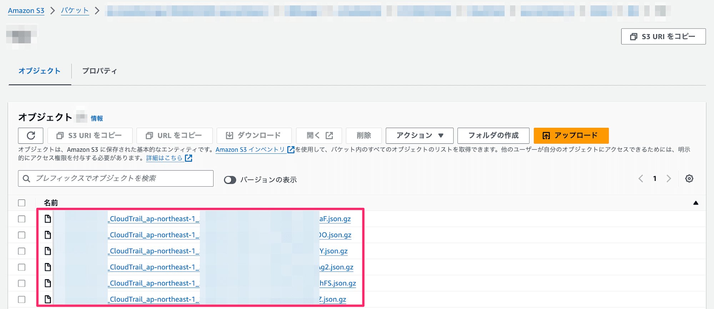
Task: Click top-right S3 URI をコピー button
Action: tap(663, 36)
